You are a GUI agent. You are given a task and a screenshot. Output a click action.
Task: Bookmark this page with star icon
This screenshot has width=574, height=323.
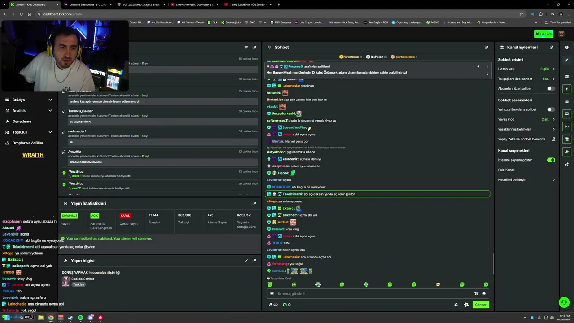coord(521,14)
